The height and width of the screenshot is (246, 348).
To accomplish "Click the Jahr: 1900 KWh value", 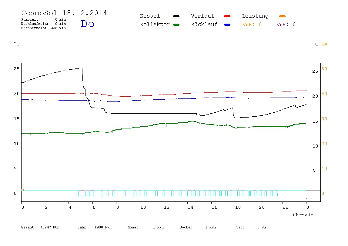I will pos(95,227).
